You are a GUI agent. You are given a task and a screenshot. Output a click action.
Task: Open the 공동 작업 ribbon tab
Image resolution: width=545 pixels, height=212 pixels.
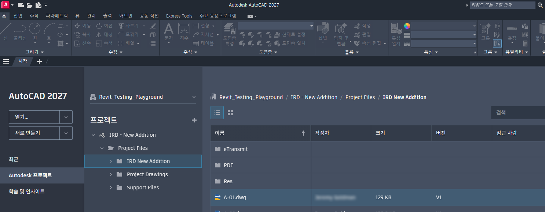coord(149,16)
